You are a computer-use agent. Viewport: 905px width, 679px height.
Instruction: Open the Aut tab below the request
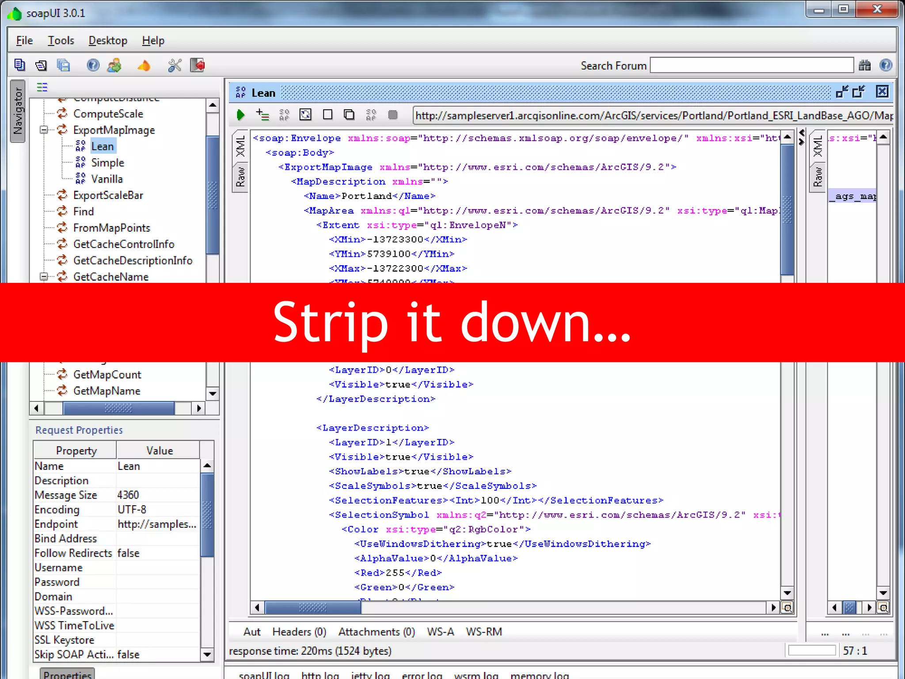click(x=252, y=632)
